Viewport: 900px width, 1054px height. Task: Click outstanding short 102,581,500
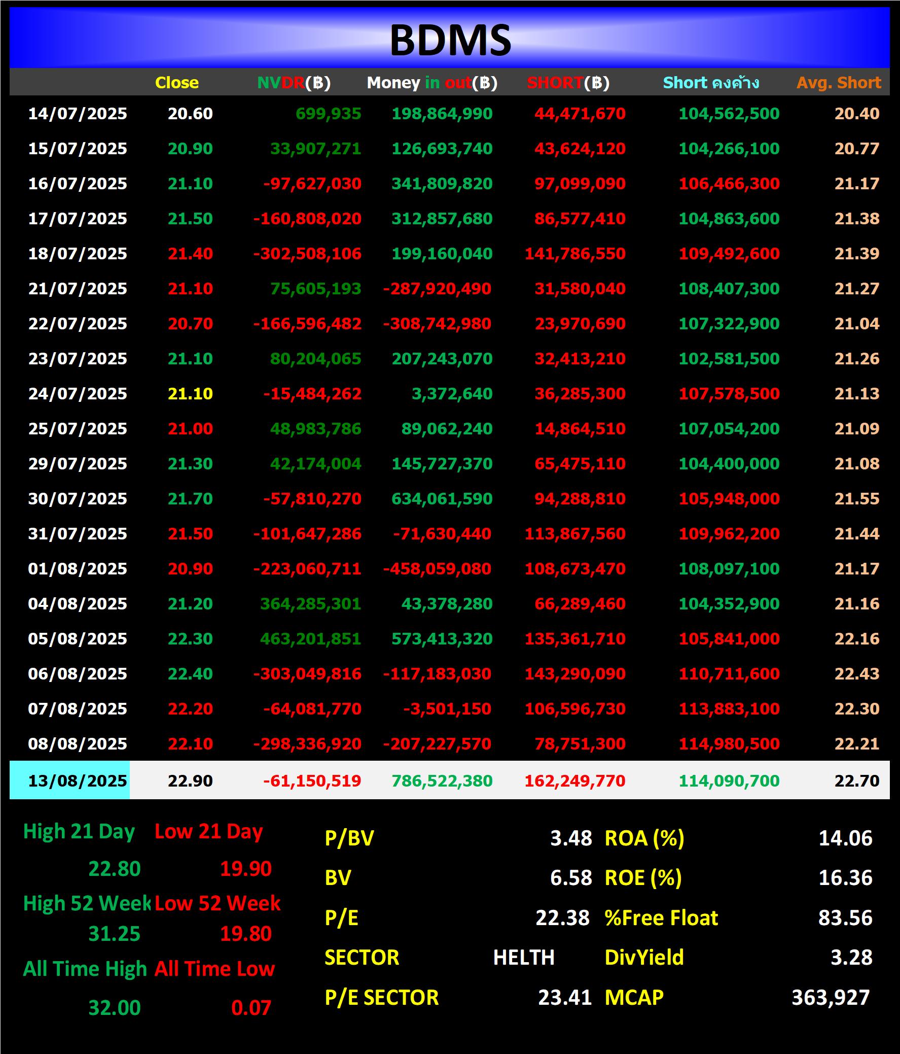click(729, 359)
